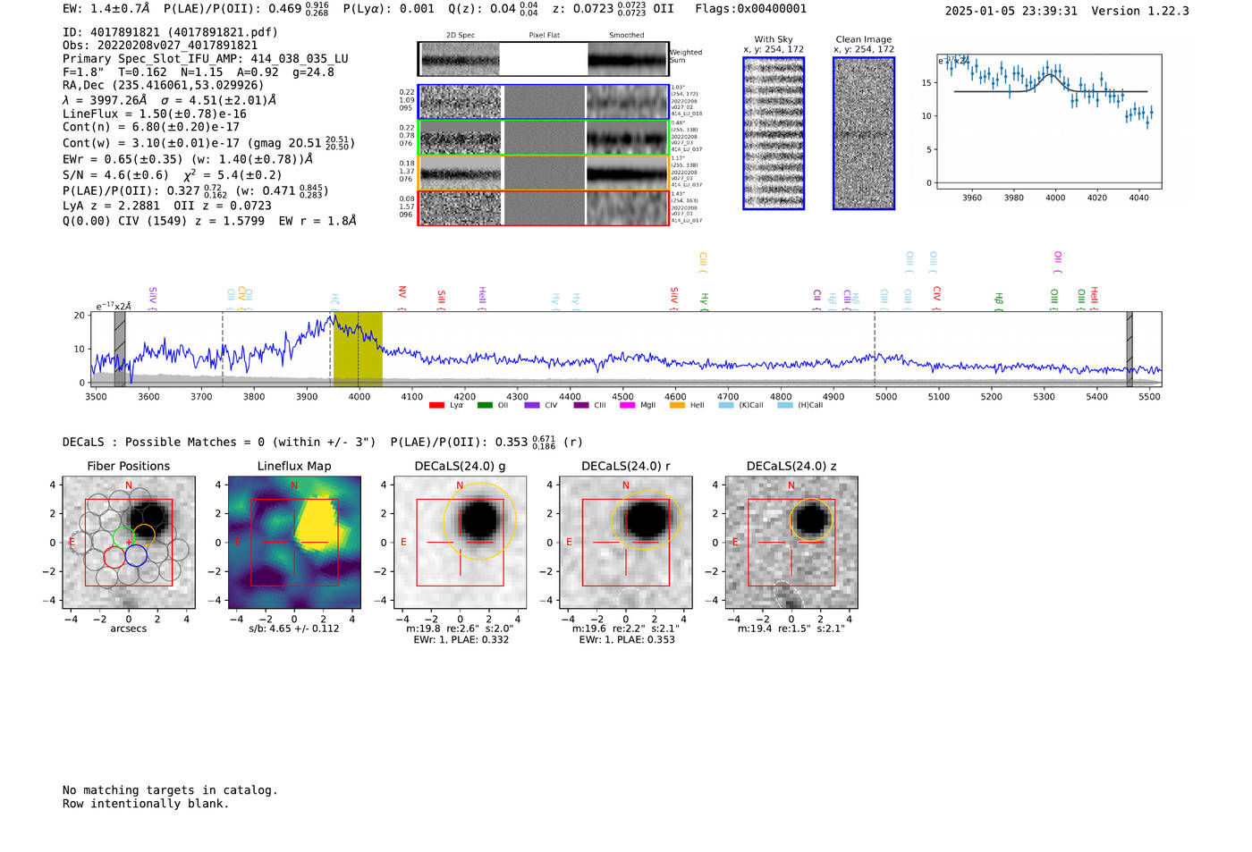Click the Obs: 20220208v027_4017891821 line

click(160, 46)
